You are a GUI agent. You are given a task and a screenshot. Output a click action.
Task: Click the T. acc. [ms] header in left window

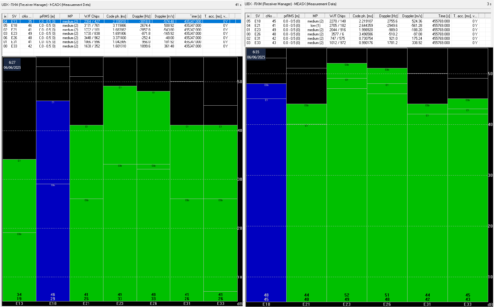216,16
